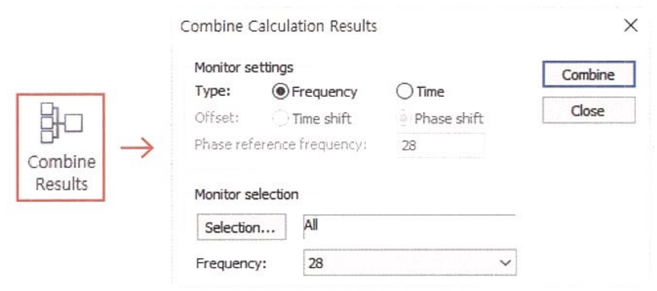
Task: Click the Phase reference frequency input field
Action: (440, 145)
